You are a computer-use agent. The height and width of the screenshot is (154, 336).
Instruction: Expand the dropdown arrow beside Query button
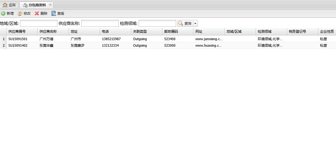195,23
